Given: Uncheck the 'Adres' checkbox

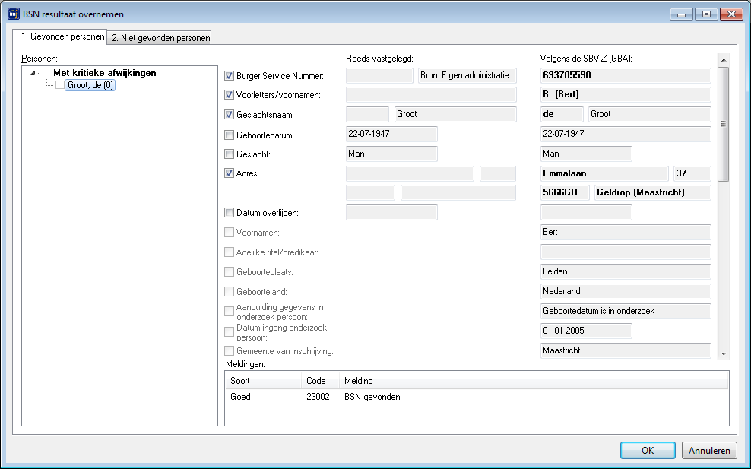Looking at the screenshot, I should point(229,173).
